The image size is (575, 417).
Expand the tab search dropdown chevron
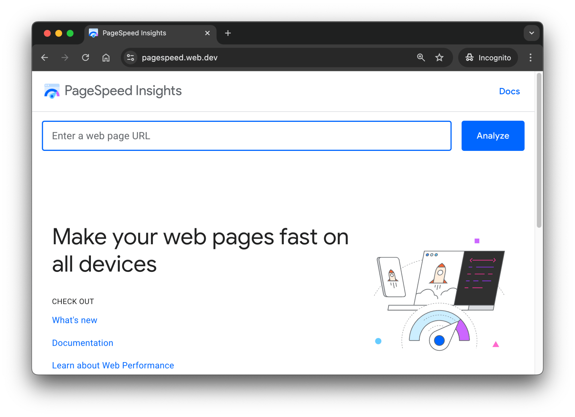pyautogui.click(x=531, y=33)
